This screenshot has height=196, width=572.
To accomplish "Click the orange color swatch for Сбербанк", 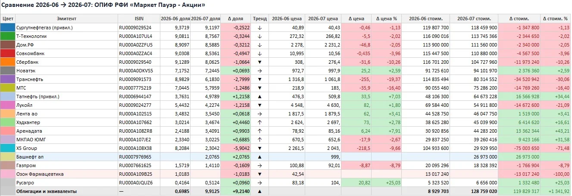I will pos(8,62).
